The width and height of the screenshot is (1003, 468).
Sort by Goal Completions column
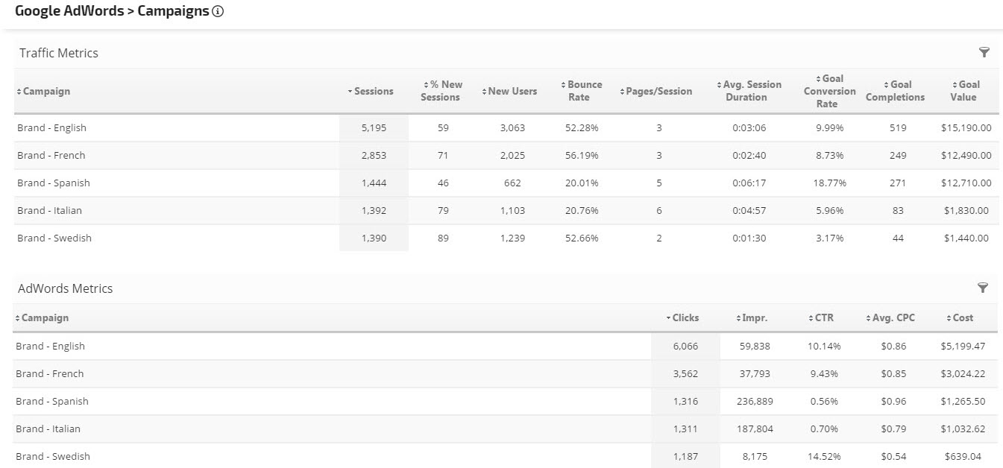click(x=897, y=91)
